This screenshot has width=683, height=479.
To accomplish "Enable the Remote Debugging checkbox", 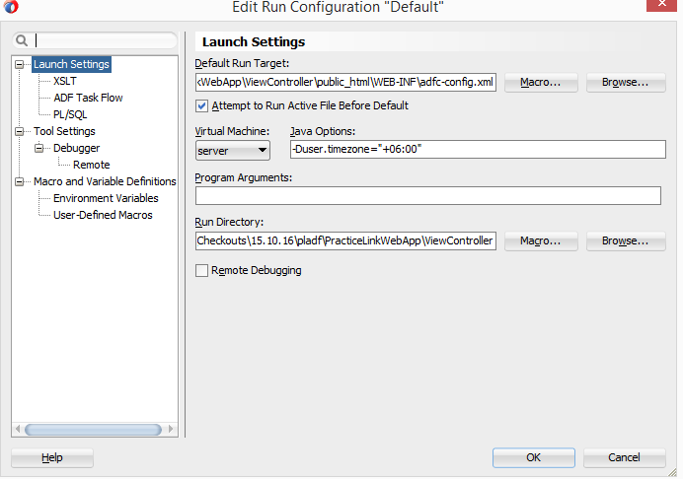I will pos(201,271).
